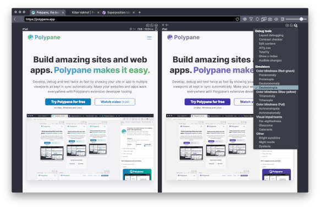The height and width of the screenshot is (208, 320).
Task: Open the left pane debug tools icon
Action: click(x=156, y=25)
